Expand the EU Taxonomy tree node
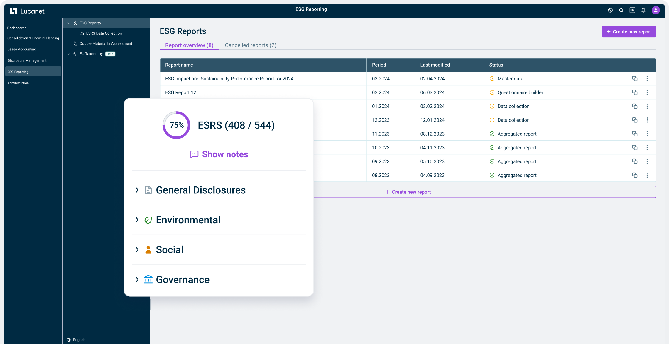The width and height of the screenshot is (669, 344). [69, 54]
